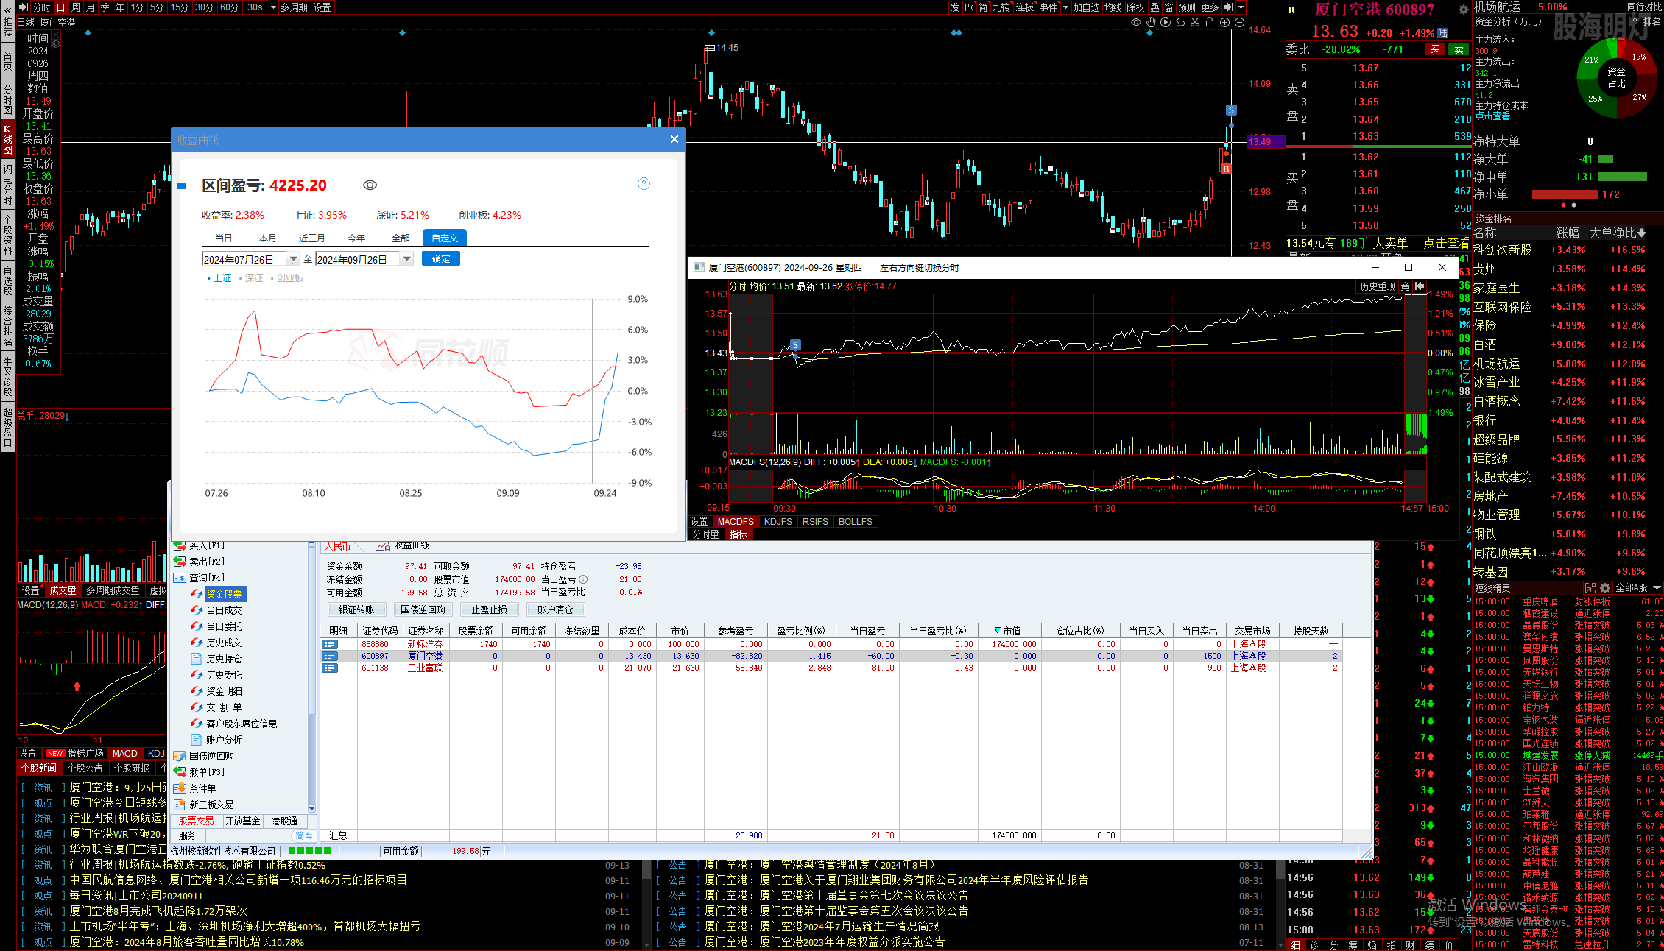Open 港股通 tab in trade panel
The image size is (1664, 951).
pyautogui.click(x=284, y=821)
